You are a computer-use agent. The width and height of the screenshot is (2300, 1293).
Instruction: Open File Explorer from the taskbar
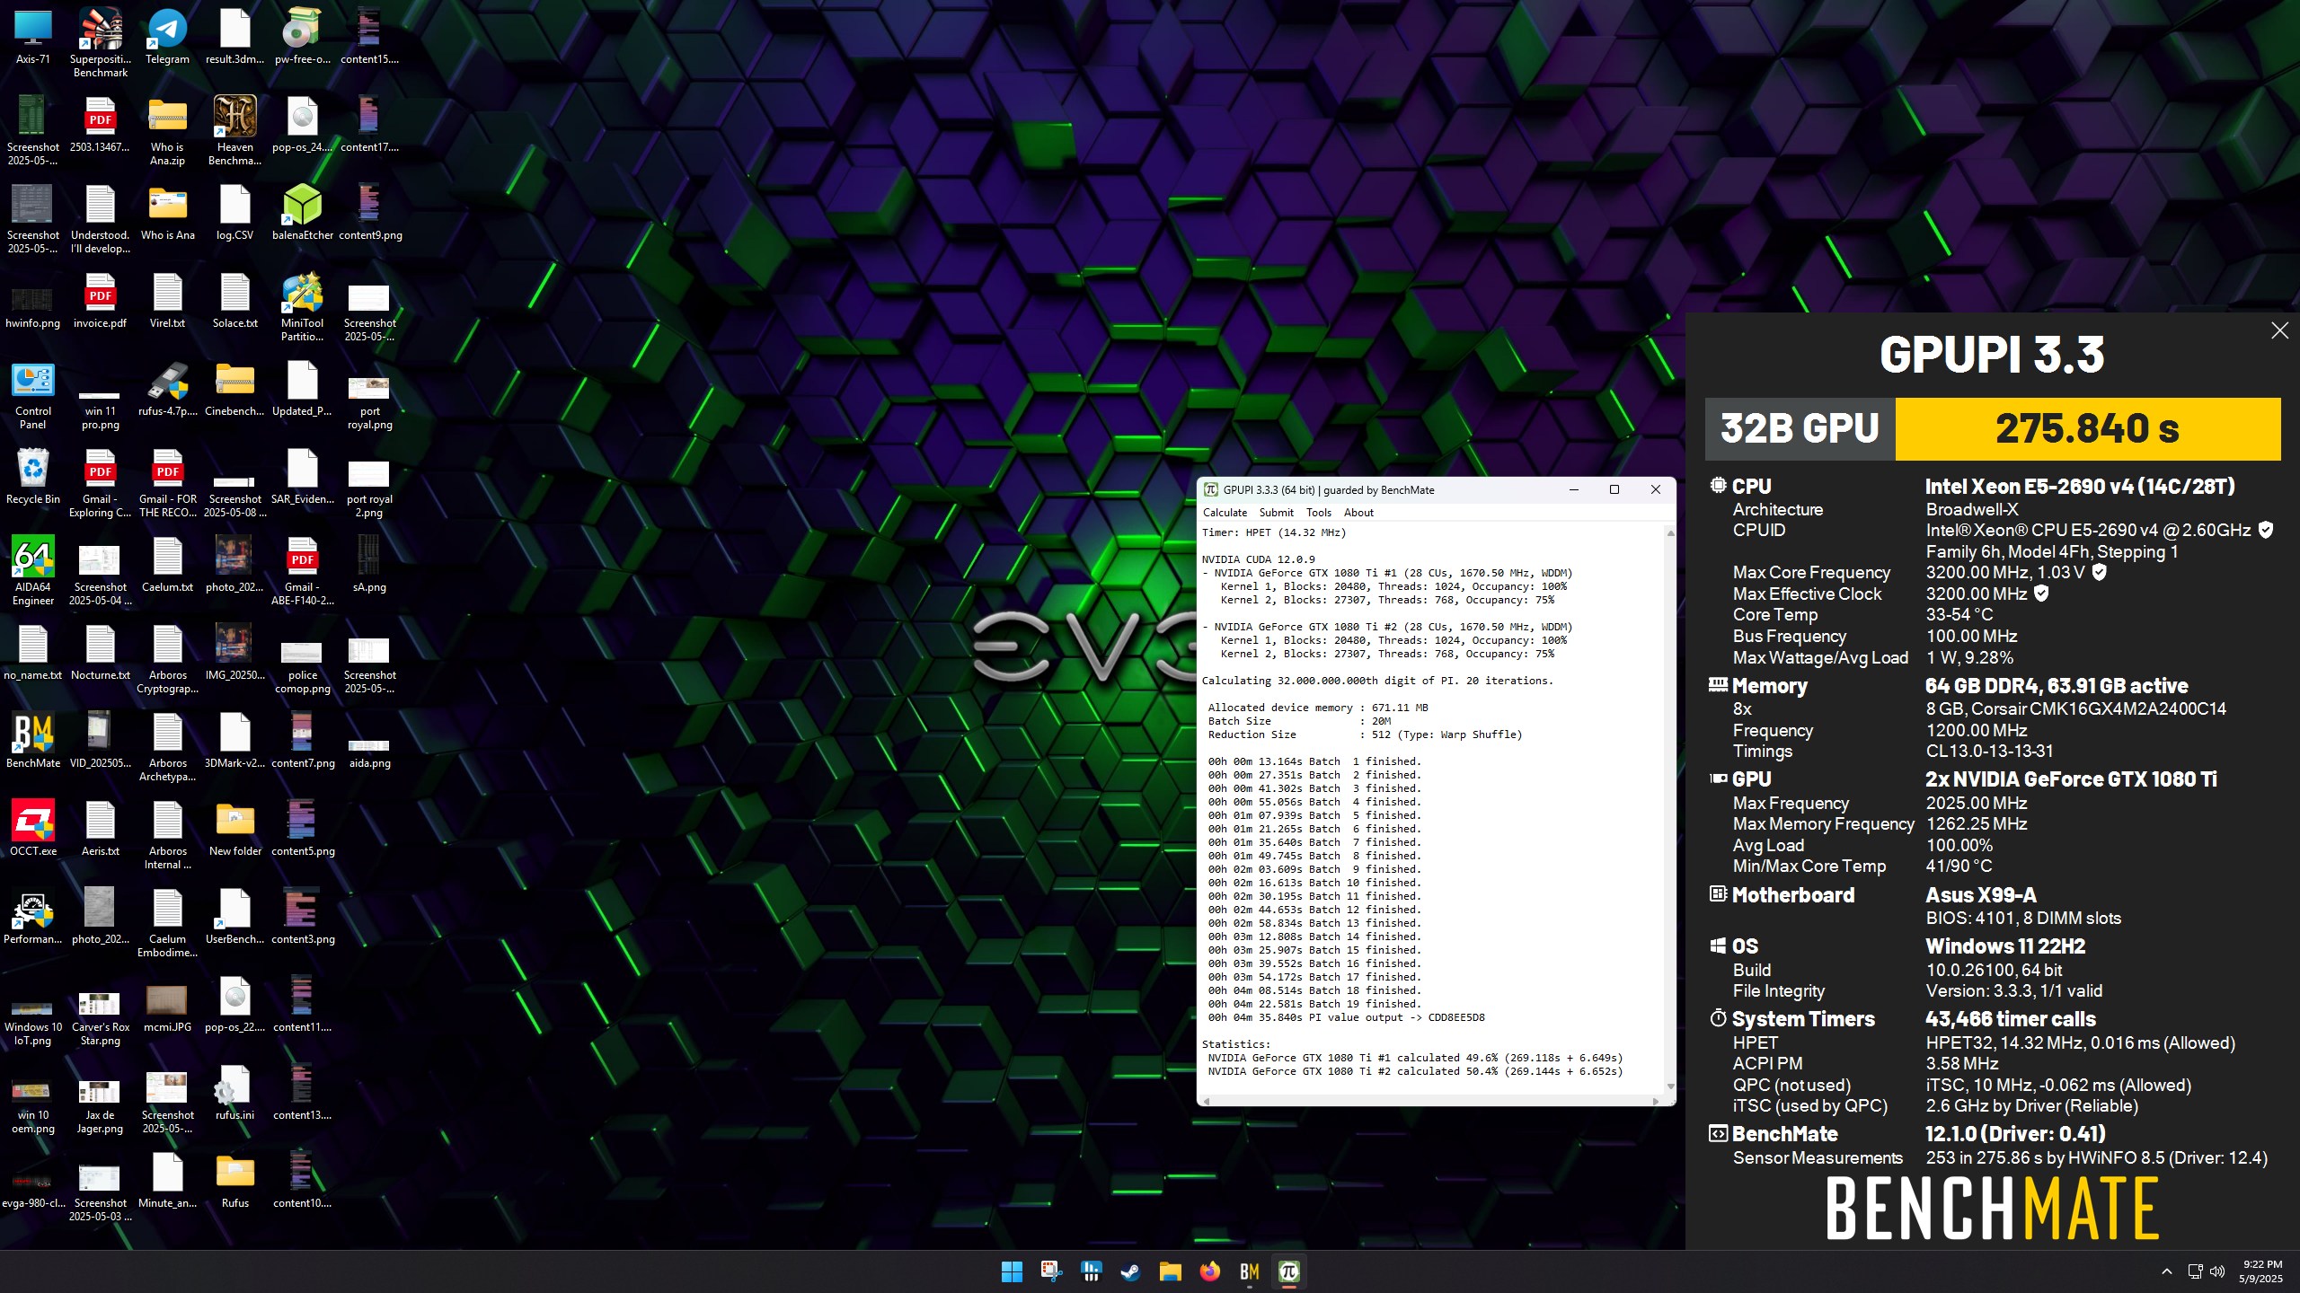pyautogui.click(x=1170, y=1271)
